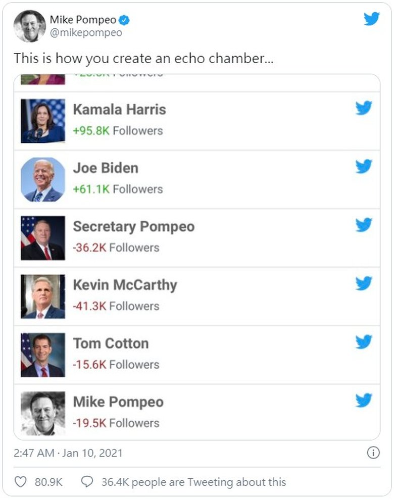The height and width of the screenshot is (500, 394).
Task: Click the reply speech bubble icon
Action: [x=87, y=482]
